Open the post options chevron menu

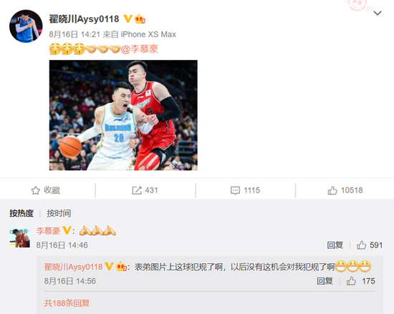pos(378,13)
